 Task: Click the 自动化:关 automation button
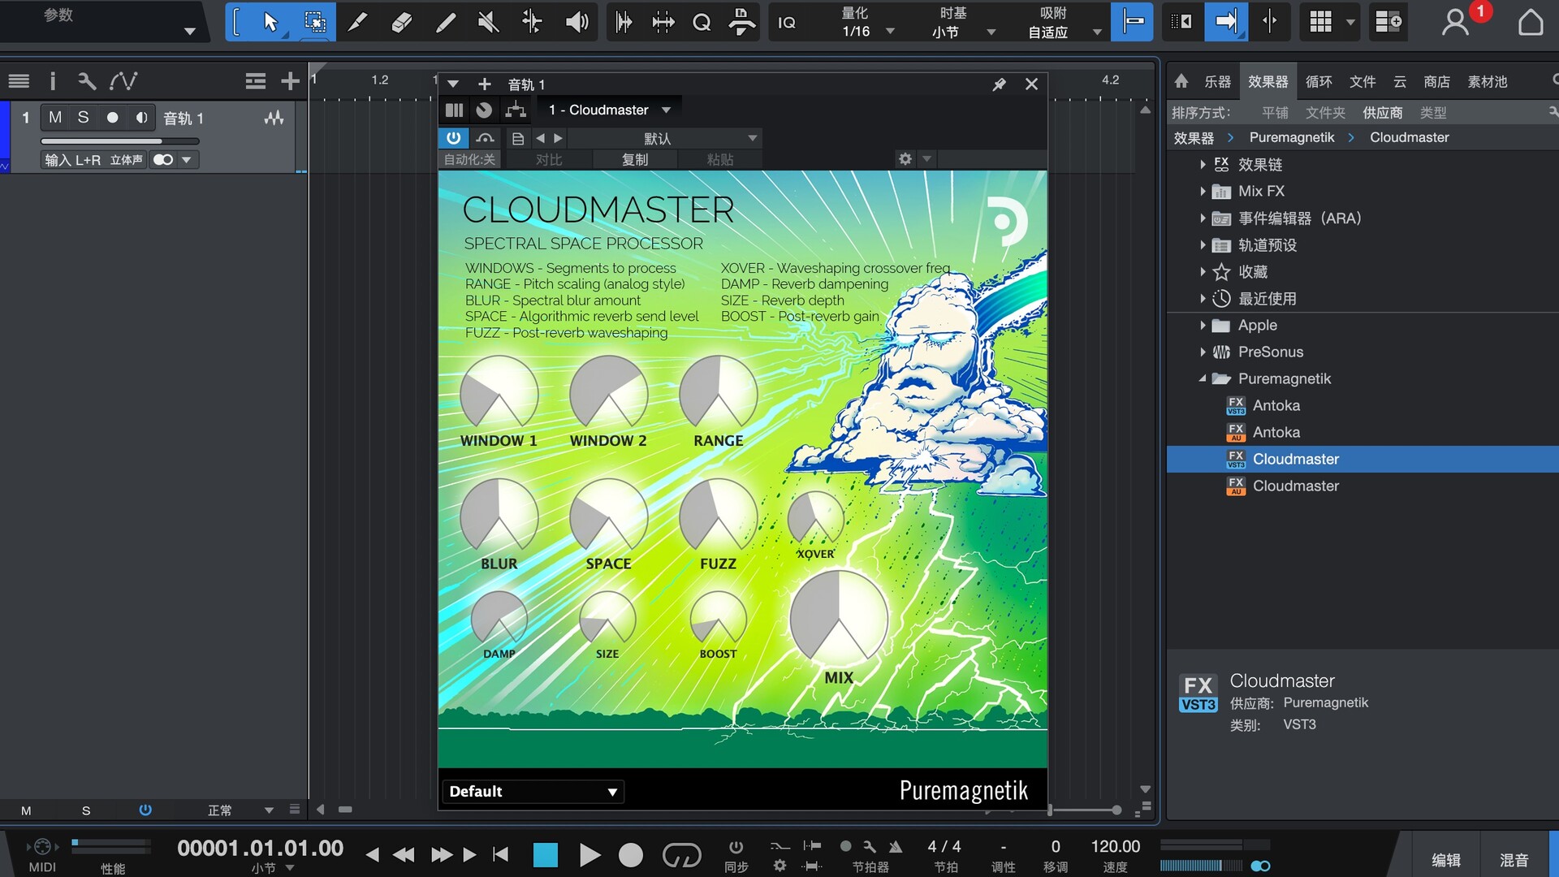[x=469, y=159]
